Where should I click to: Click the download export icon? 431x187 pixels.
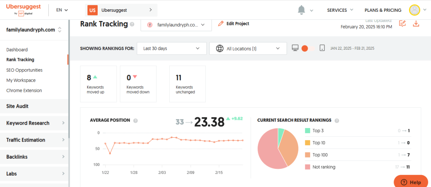coord(416,24)
